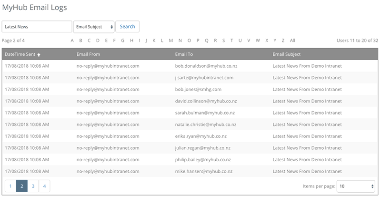The image size is (381, 197).
Task: Click subject in bob.jones@smhg.com row
Action: tap(307, 89)
